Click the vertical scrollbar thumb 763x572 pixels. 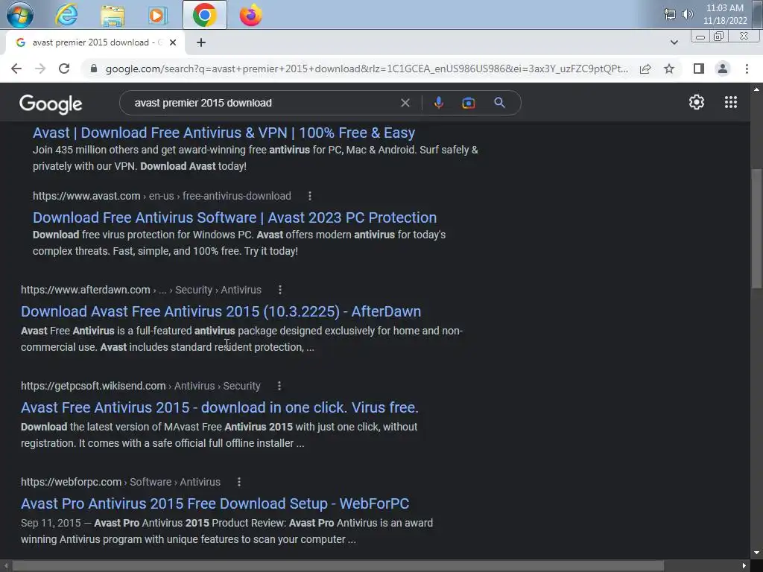coord(757,229)
